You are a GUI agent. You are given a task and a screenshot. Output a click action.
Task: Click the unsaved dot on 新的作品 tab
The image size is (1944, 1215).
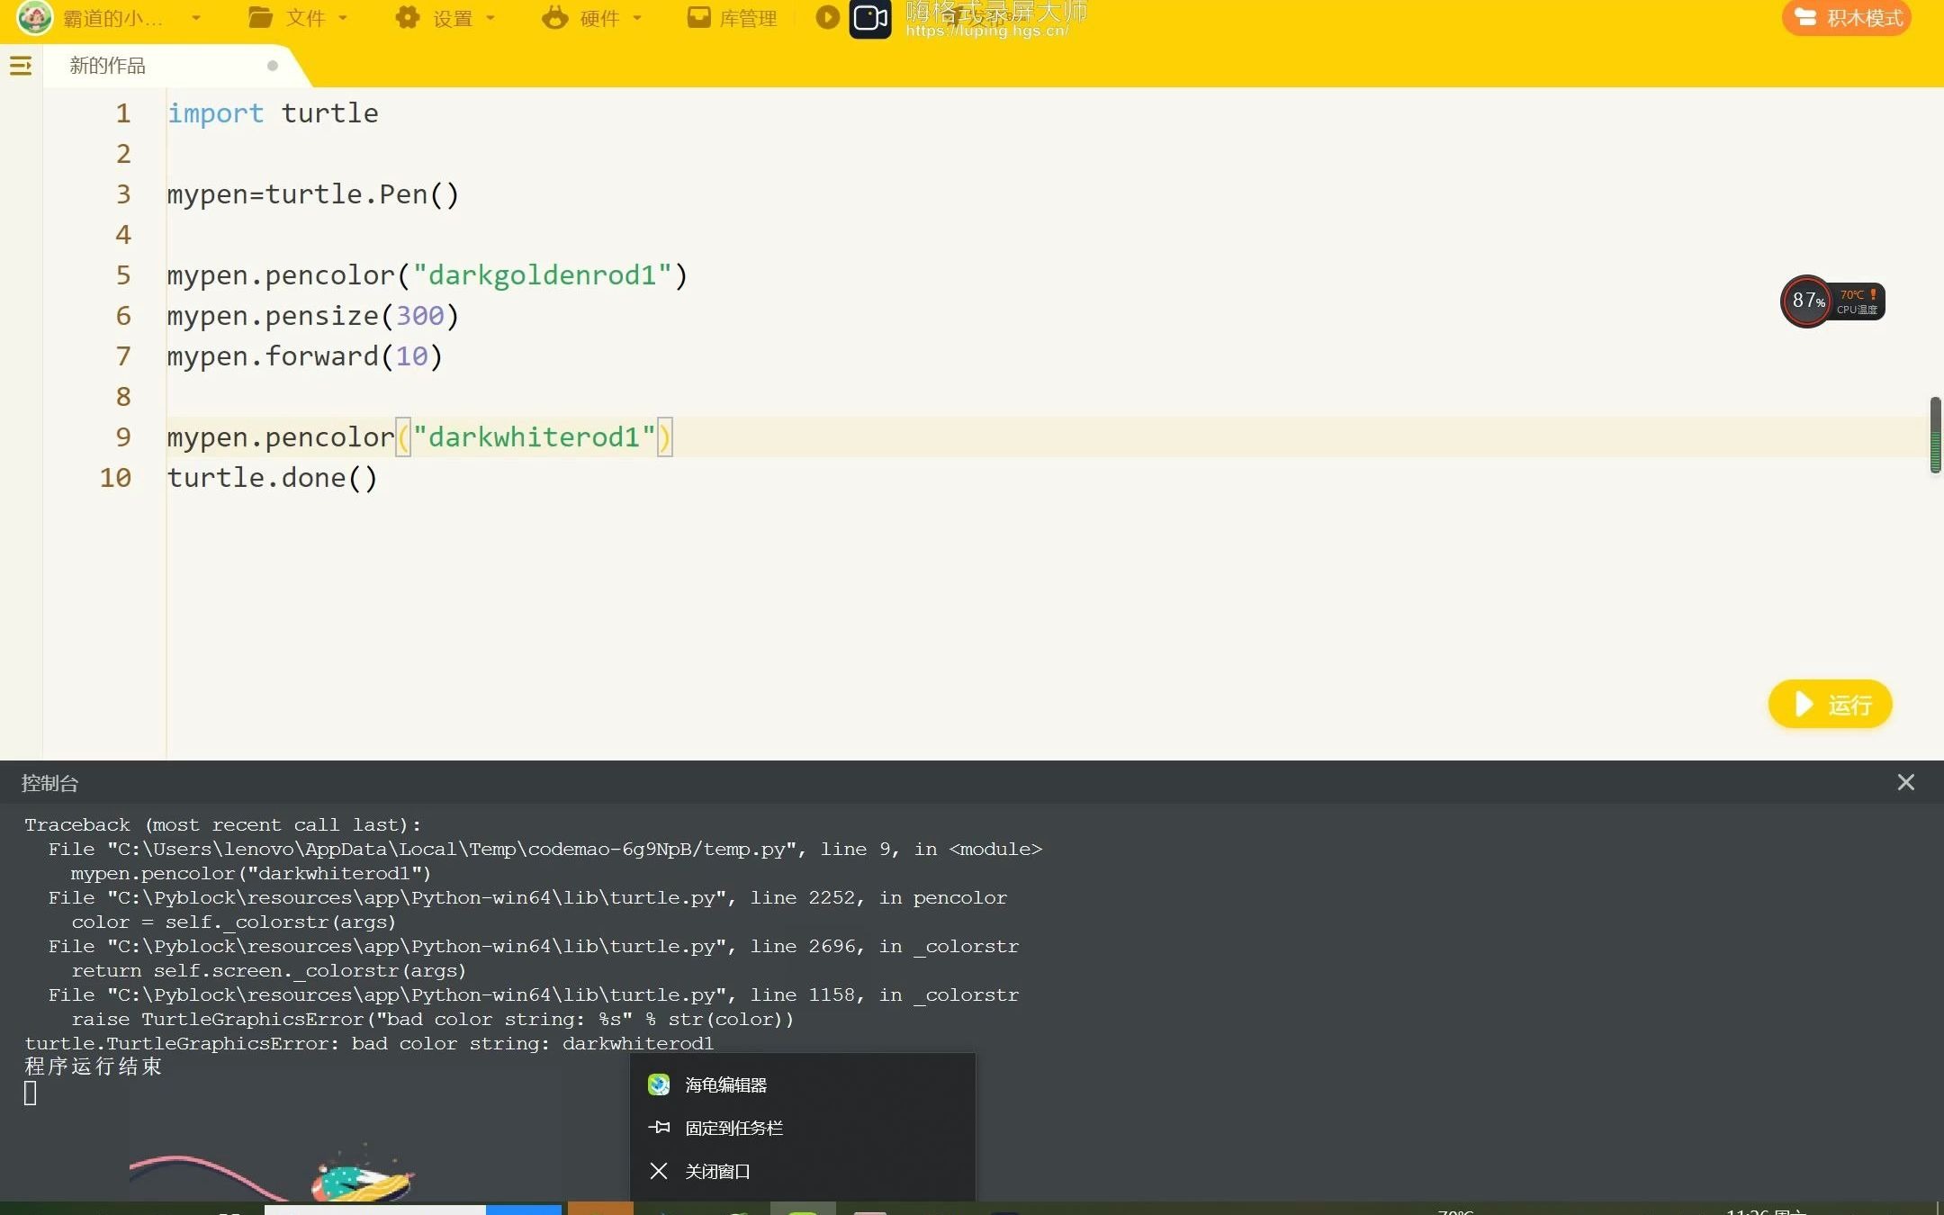point(273,66)
